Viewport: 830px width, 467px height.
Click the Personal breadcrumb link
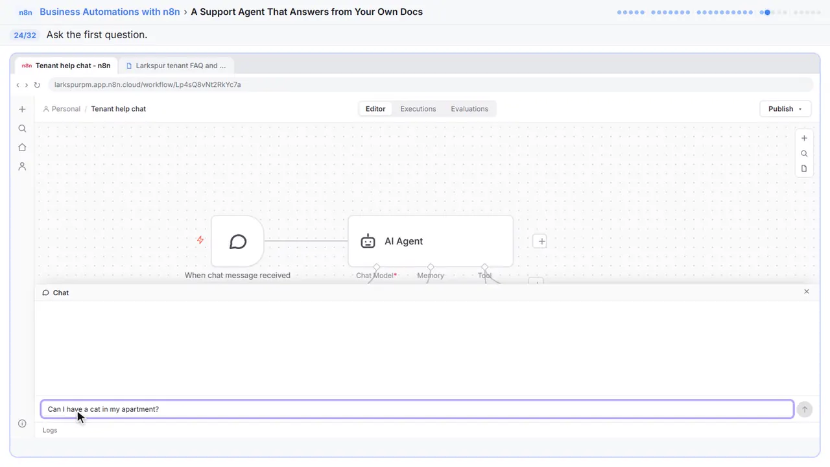pos(62,109)
